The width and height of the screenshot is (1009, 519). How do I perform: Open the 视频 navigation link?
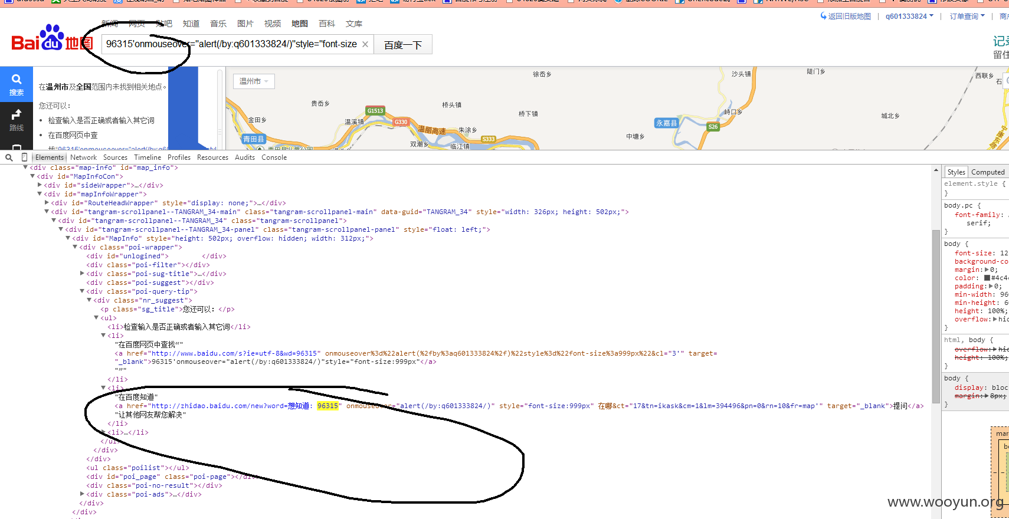pos(273,24)
